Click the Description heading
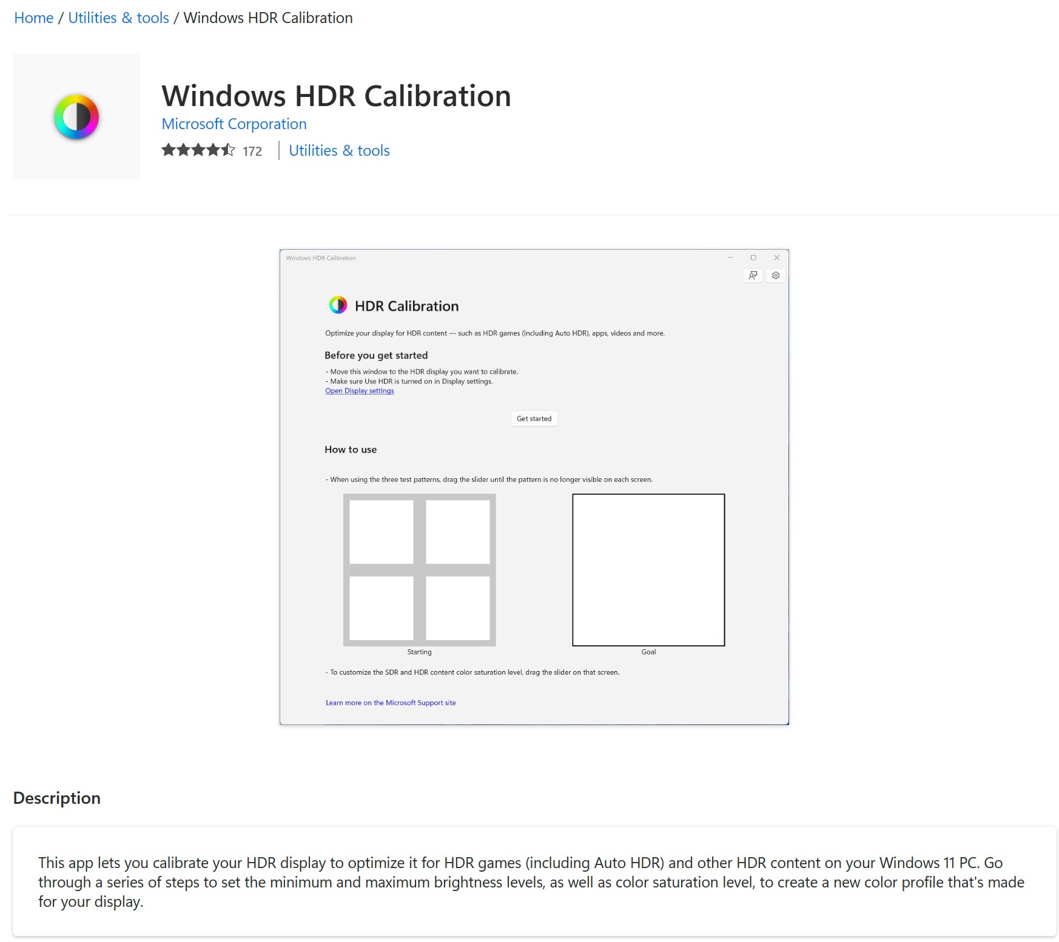 pyautogui.click(x=57, y=798)
